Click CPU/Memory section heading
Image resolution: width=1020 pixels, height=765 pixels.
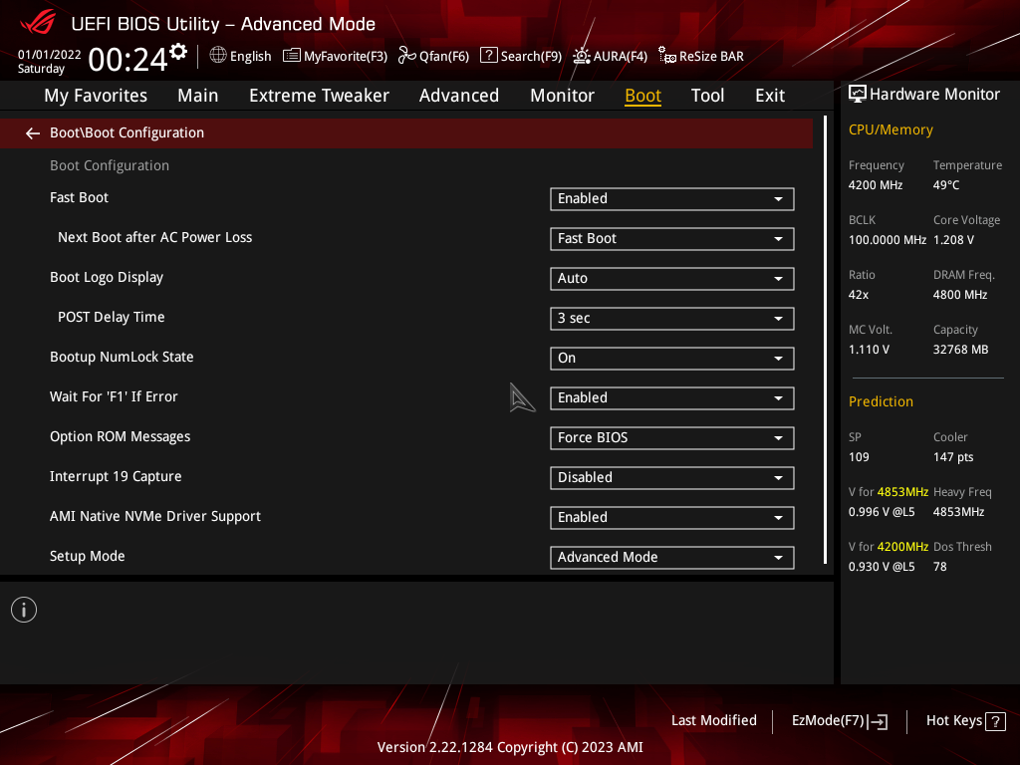[891, 130]
